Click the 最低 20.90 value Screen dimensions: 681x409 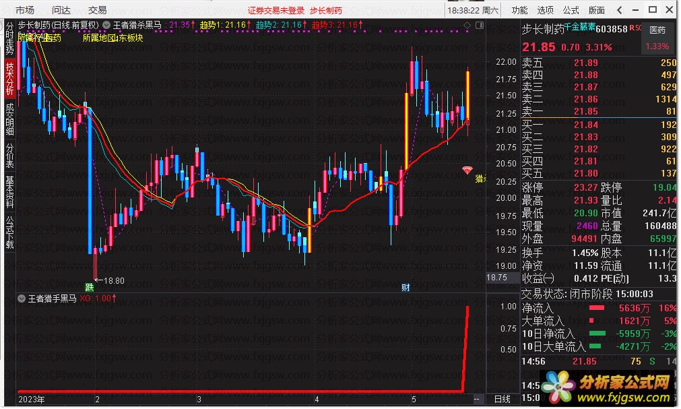586,213
